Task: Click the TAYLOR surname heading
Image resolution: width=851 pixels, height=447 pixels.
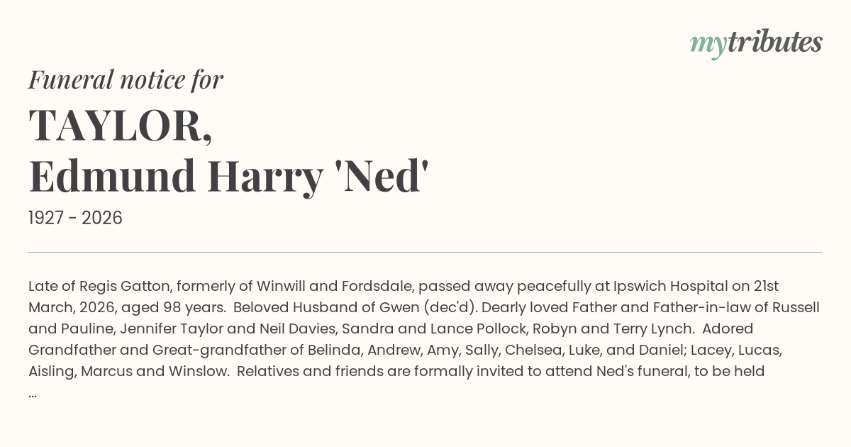Action: click(121, 126)
